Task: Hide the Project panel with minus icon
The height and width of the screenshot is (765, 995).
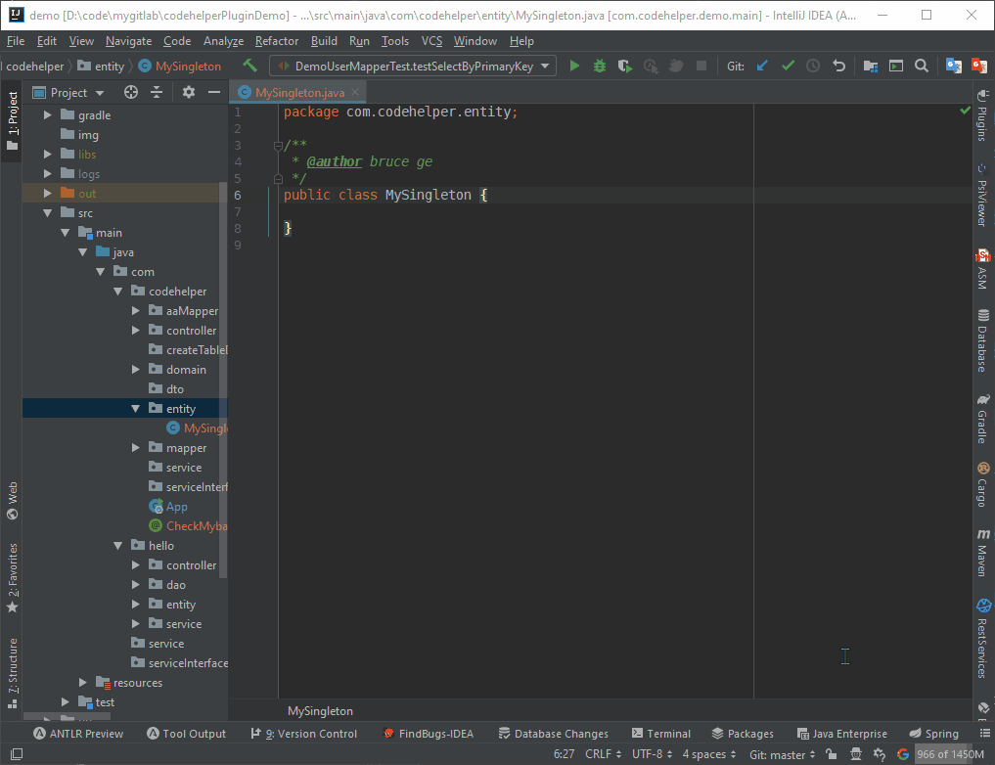Action: click(214, 93)
